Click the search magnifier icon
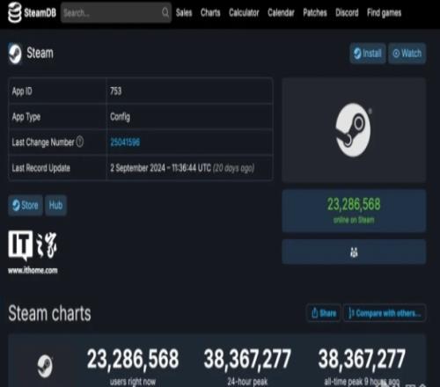Screen dimensions: 440x387 [x=165, y=12]
